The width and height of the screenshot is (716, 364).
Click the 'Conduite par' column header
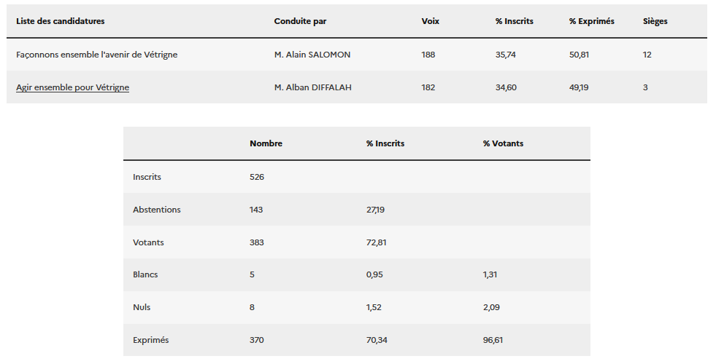(300, 21)
